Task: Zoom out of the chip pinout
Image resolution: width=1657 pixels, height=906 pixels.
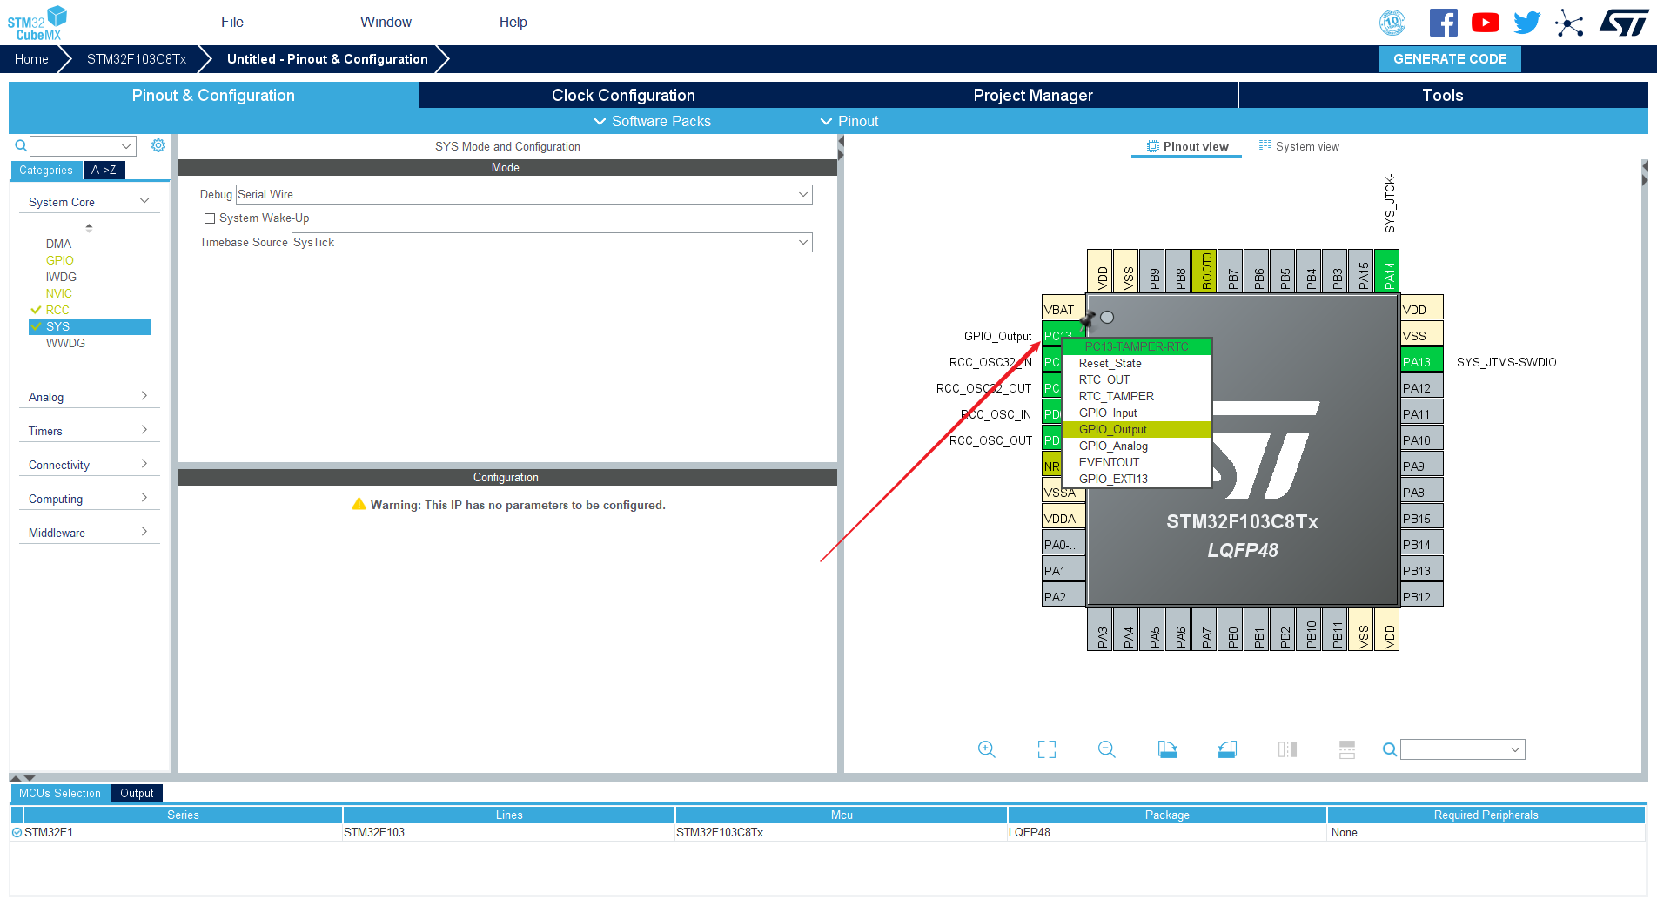Action: (1107, 749)
